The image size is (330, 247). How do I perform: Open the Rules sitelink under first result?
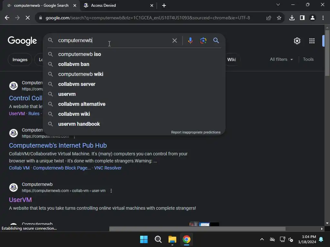tap(34, 114)
